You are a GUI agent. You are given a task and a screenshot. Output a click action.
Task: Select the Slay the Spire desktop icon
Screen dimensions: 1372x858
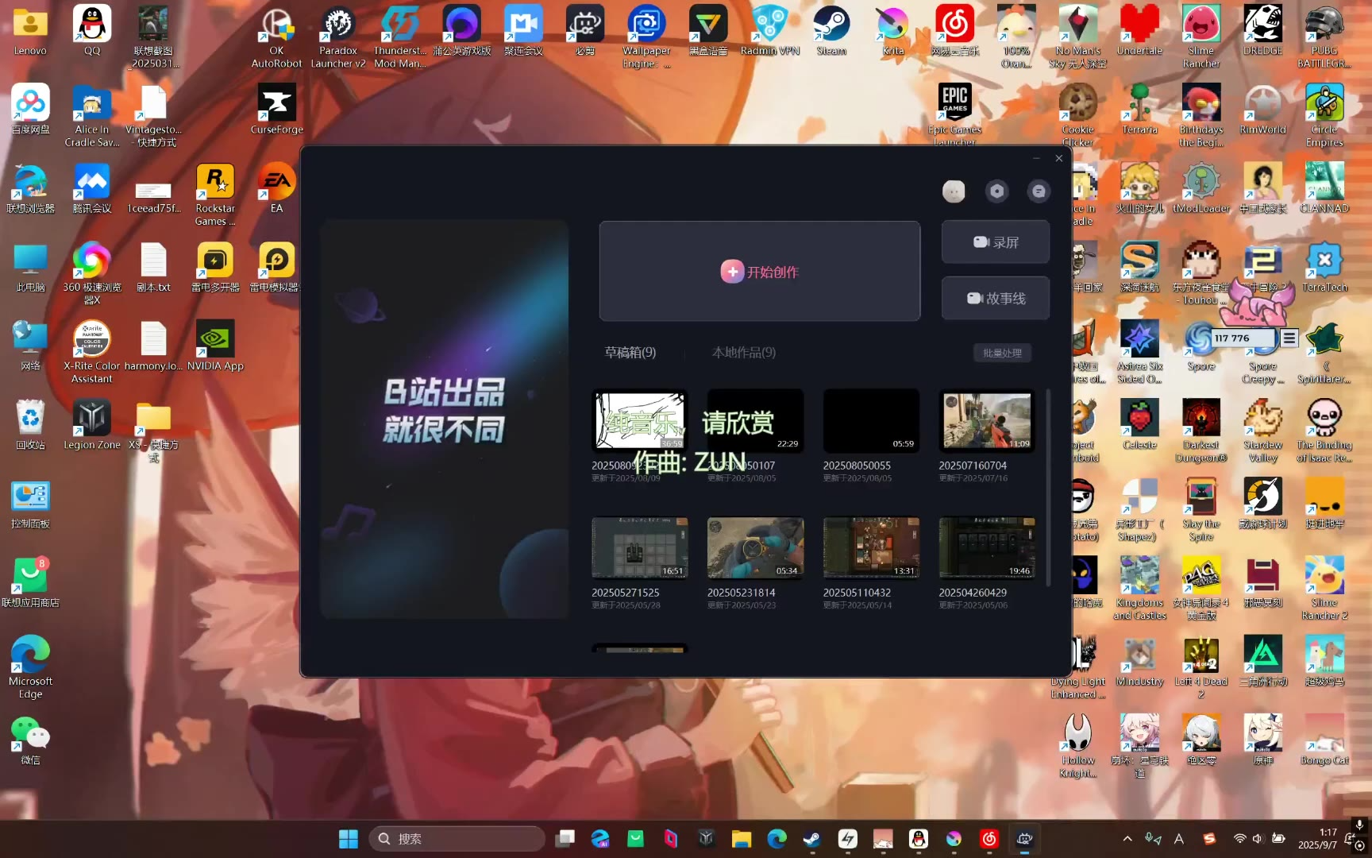click(x=1200, y=509)
